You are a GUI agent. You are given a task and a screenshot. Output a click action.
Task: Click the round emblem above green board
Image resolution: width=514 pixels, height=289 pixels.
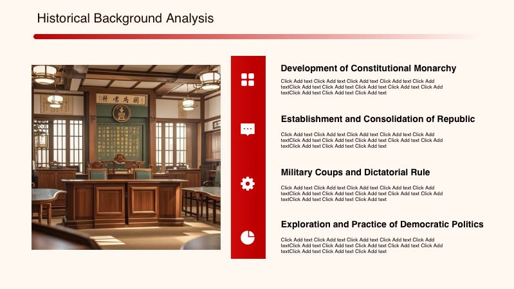coord(121,113)
